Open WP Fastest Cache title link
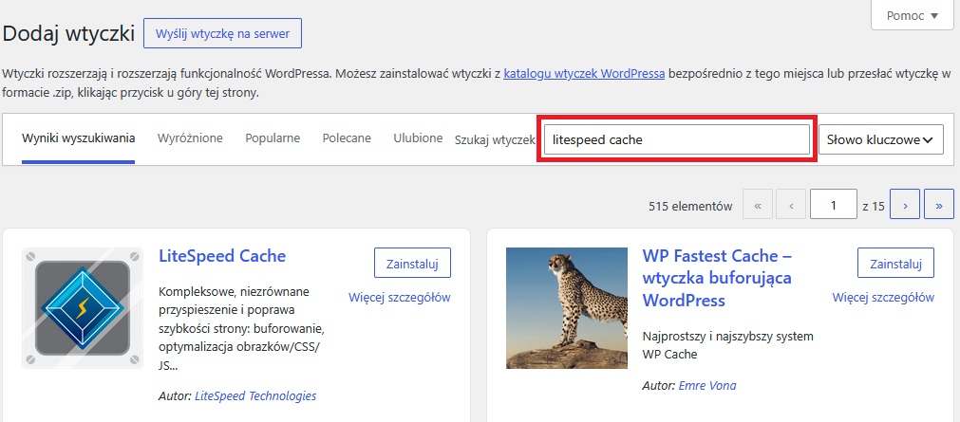 coord(718,278)
